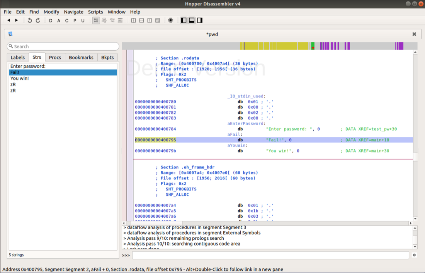This screenshot has height=273, width=425.
Task: Open the Scripts menu
Action: click(95, 12)
